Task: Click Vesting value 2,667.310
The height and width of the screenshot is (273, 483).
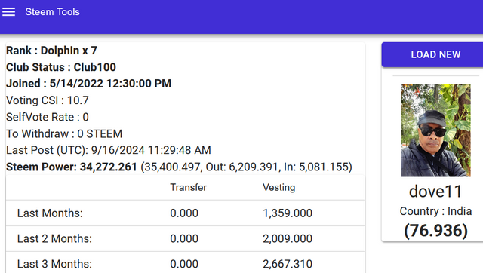Action: pos(288,264)
